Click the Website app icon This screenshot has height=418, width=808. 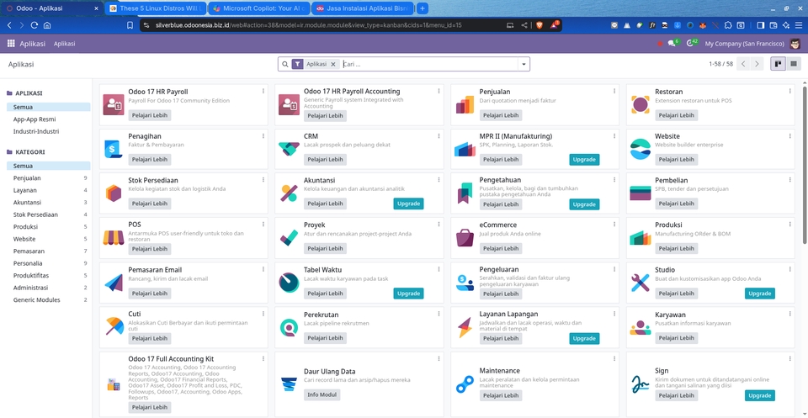[x=641, y=149]
